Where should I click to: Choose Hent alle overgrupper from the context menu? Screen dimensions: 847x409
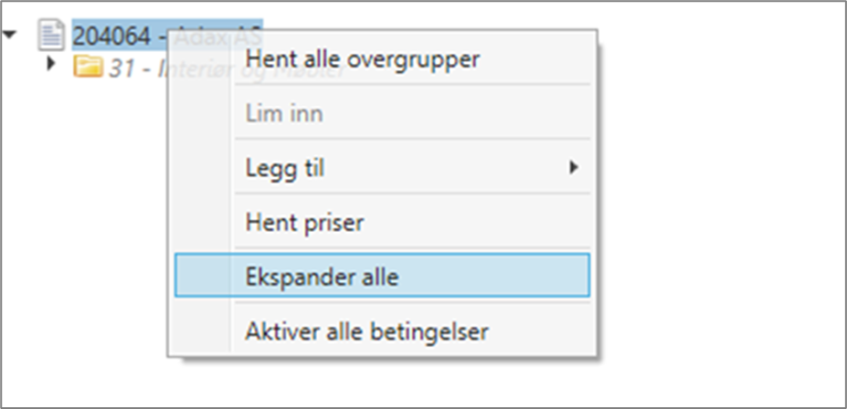coord(363,60)
